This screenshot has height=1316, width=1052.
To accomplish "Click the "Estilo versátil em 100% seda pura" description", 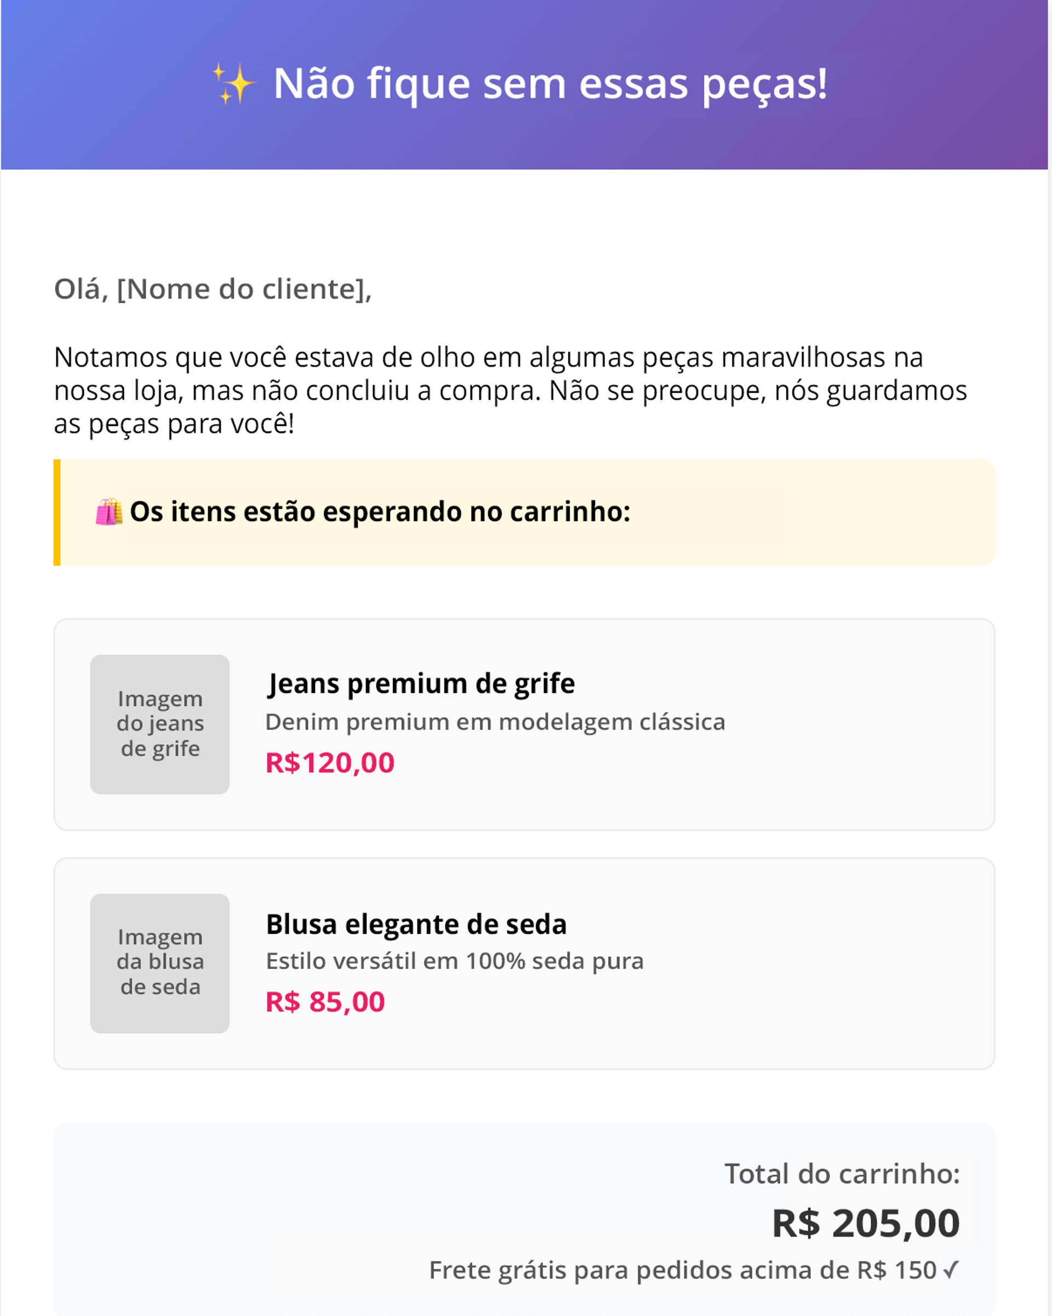I will [455, 961].
